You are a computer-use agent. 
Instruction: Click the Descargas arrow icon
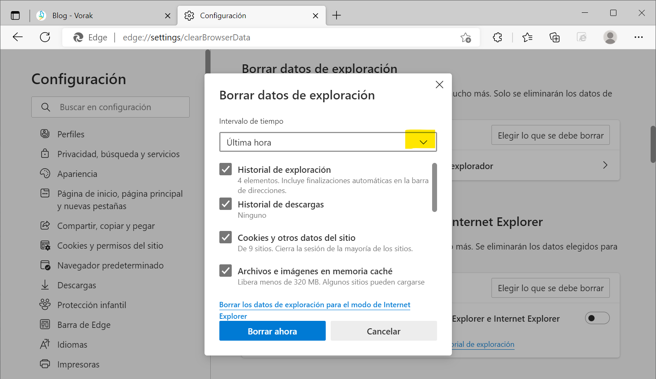pyautogui.click(x=45, y=285)
